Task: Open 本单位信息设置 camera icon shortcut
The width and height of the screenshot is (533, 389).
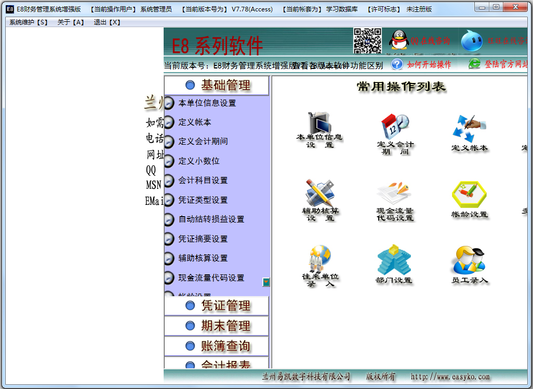Action: coord(319,122)
